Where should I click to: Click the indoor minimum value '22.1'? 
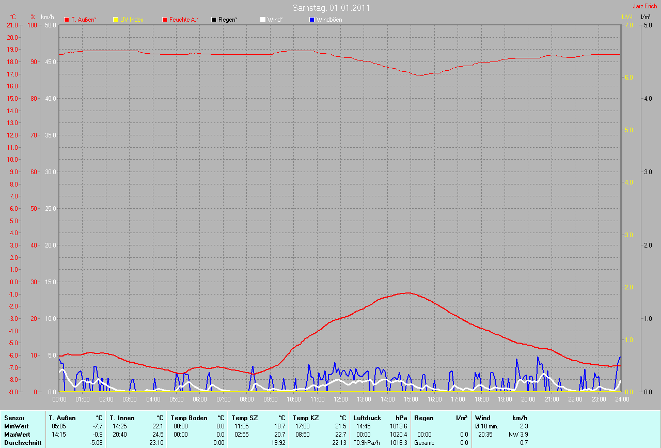click(159, 426)
